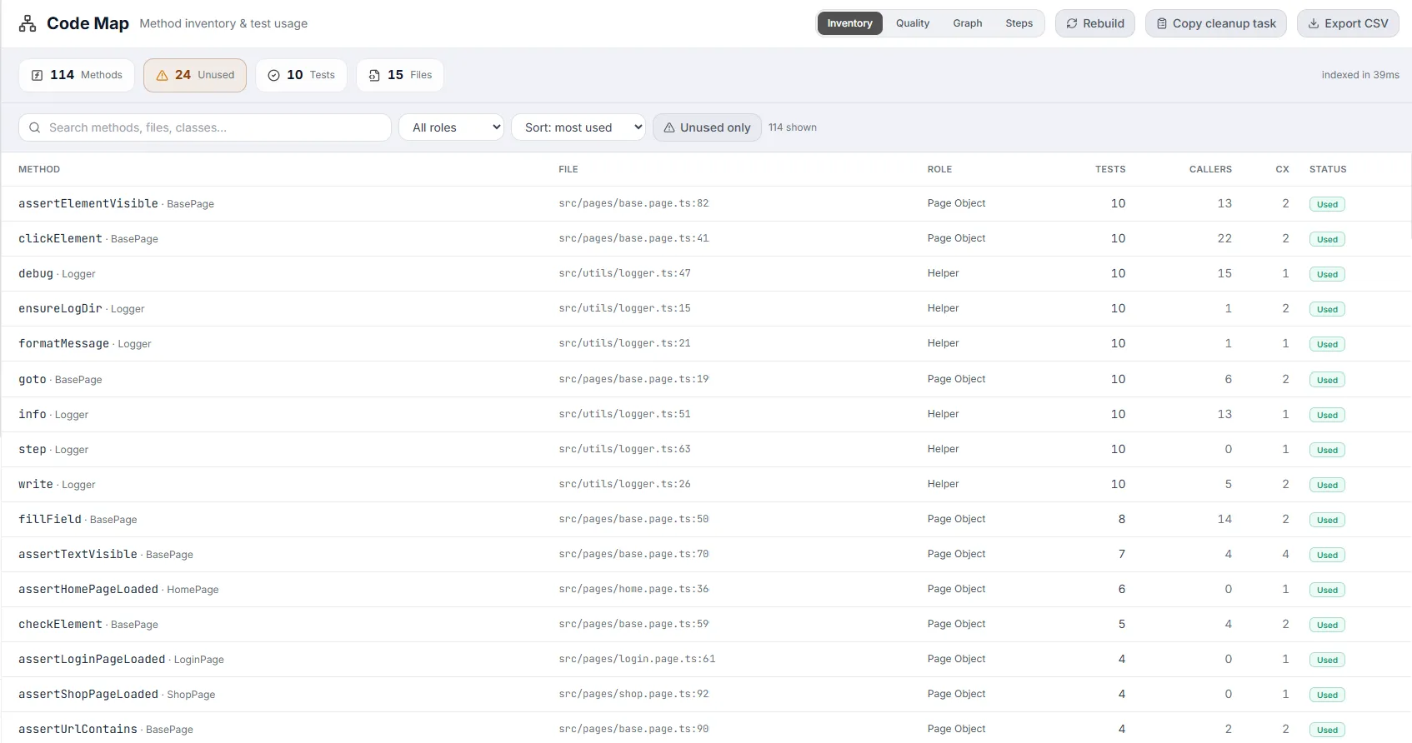
Task: Click the warning triangle beside 24 Unused
Action: 163,75
